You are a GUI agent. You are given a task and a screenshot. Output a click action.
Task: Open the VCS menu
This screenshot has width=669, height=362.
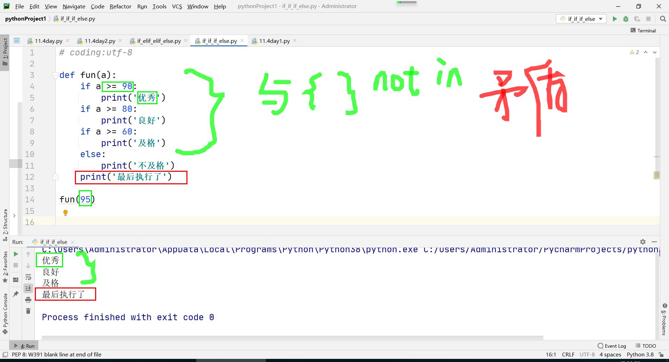(177, 6)
